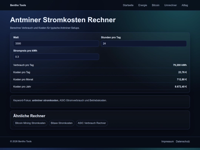Click the Berechne Verbrauch und Kosten subtitle
The width and height of the screenshot is (200, 150).
coord(45,28)
